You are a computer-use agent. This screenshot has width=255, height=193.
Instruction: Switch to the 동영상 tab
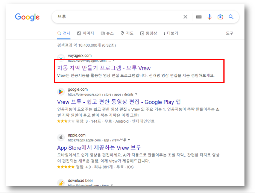pyautogui.click(x=149, y=33)
